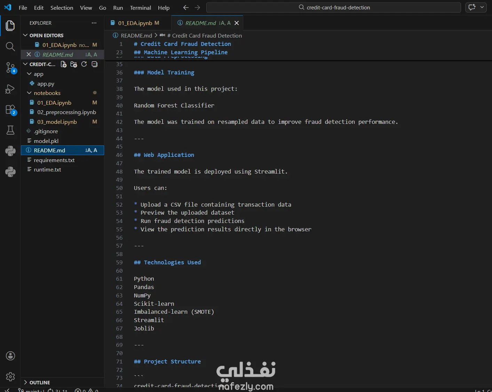Screen dimensions: 492x392
Task: Open the Help menu
Action: [164, 8]
